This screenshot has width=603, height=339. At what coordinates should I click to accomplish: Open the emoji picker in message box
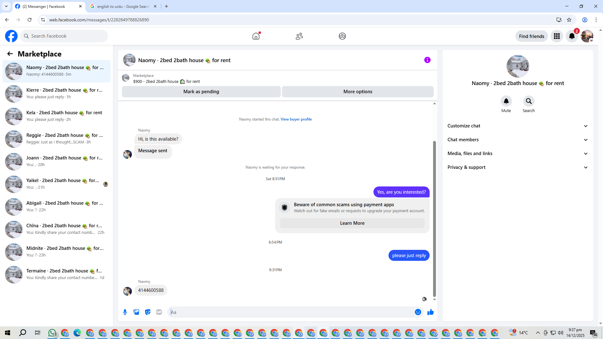pyautogui.click(x=418, y=312)
